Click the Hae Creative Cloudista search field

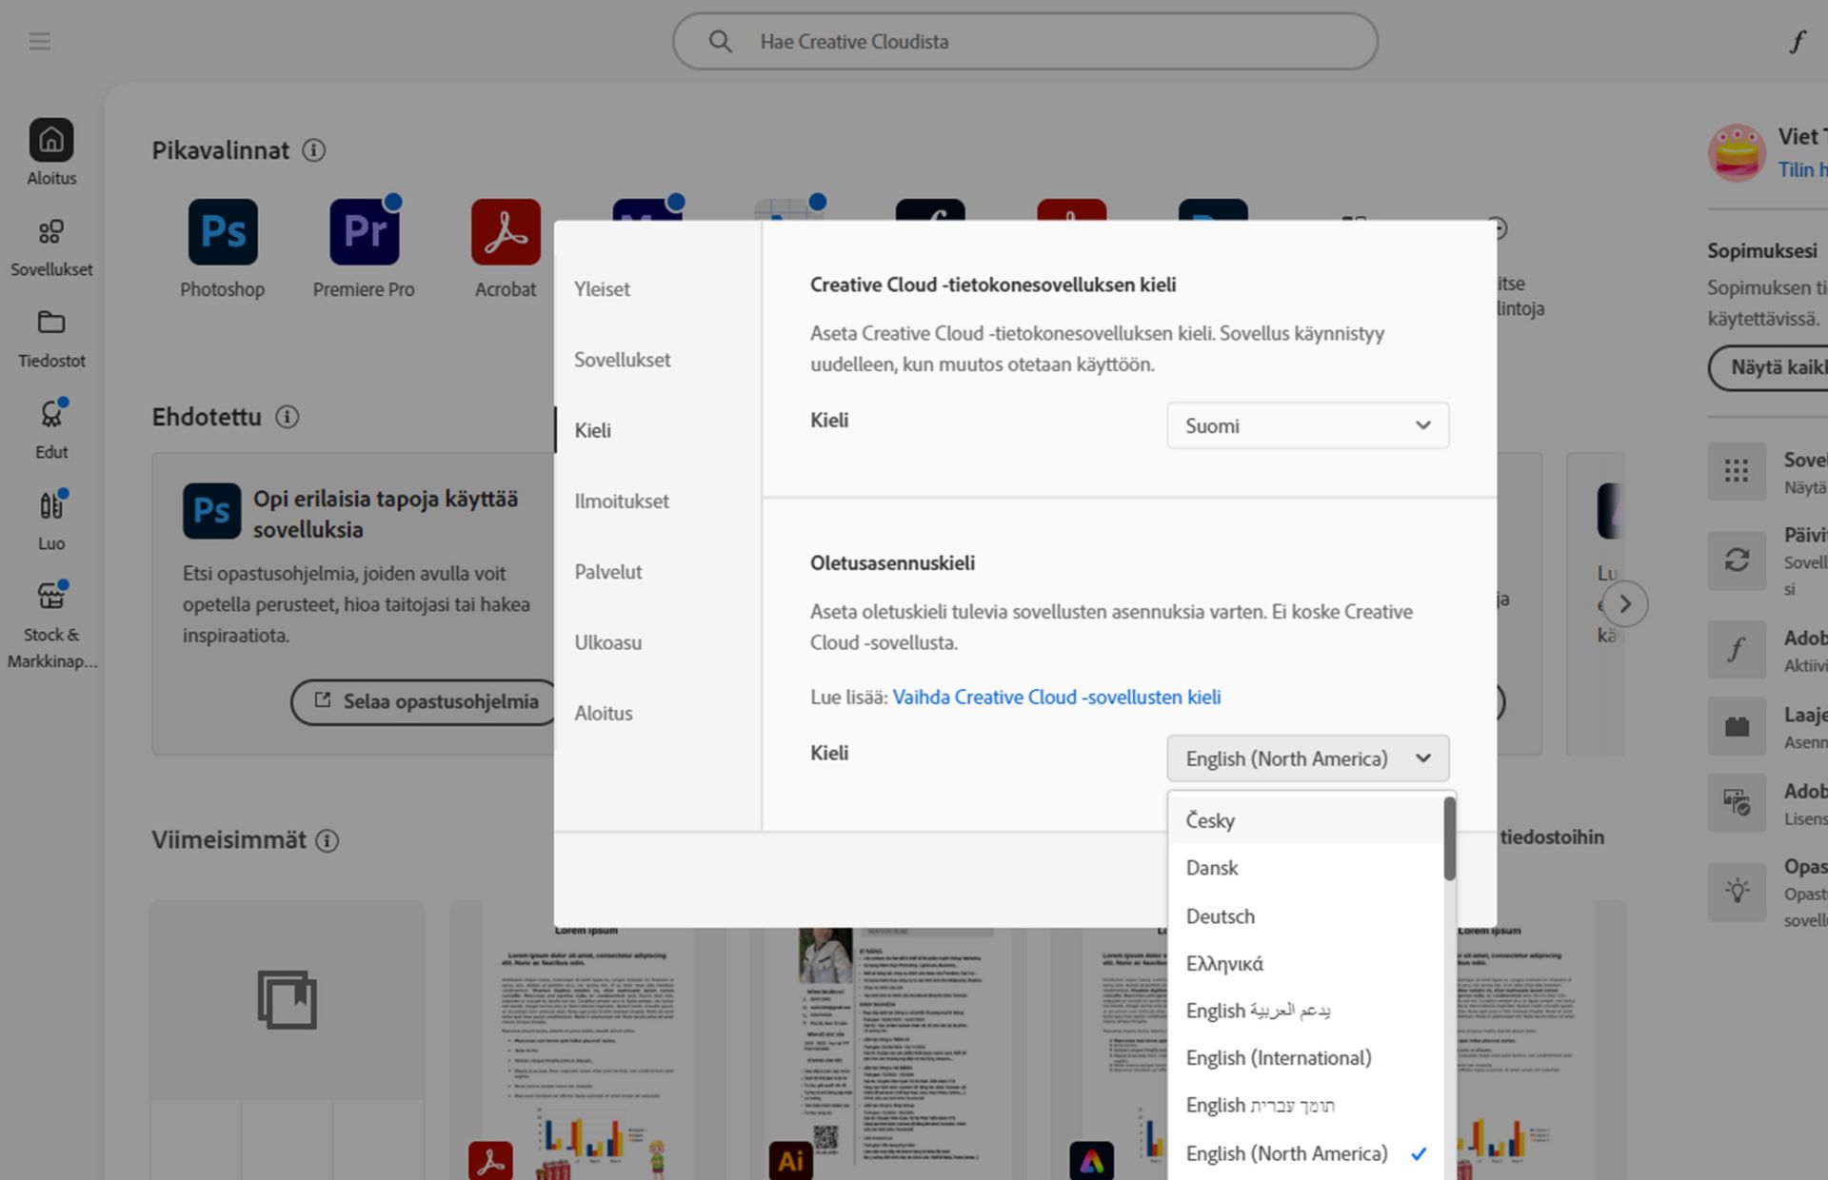pos(1025,42)
